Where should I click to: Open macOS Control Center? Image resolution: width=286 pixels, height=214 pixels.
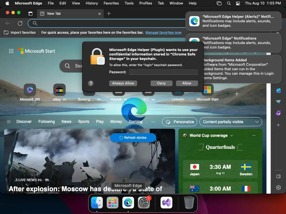238,3
